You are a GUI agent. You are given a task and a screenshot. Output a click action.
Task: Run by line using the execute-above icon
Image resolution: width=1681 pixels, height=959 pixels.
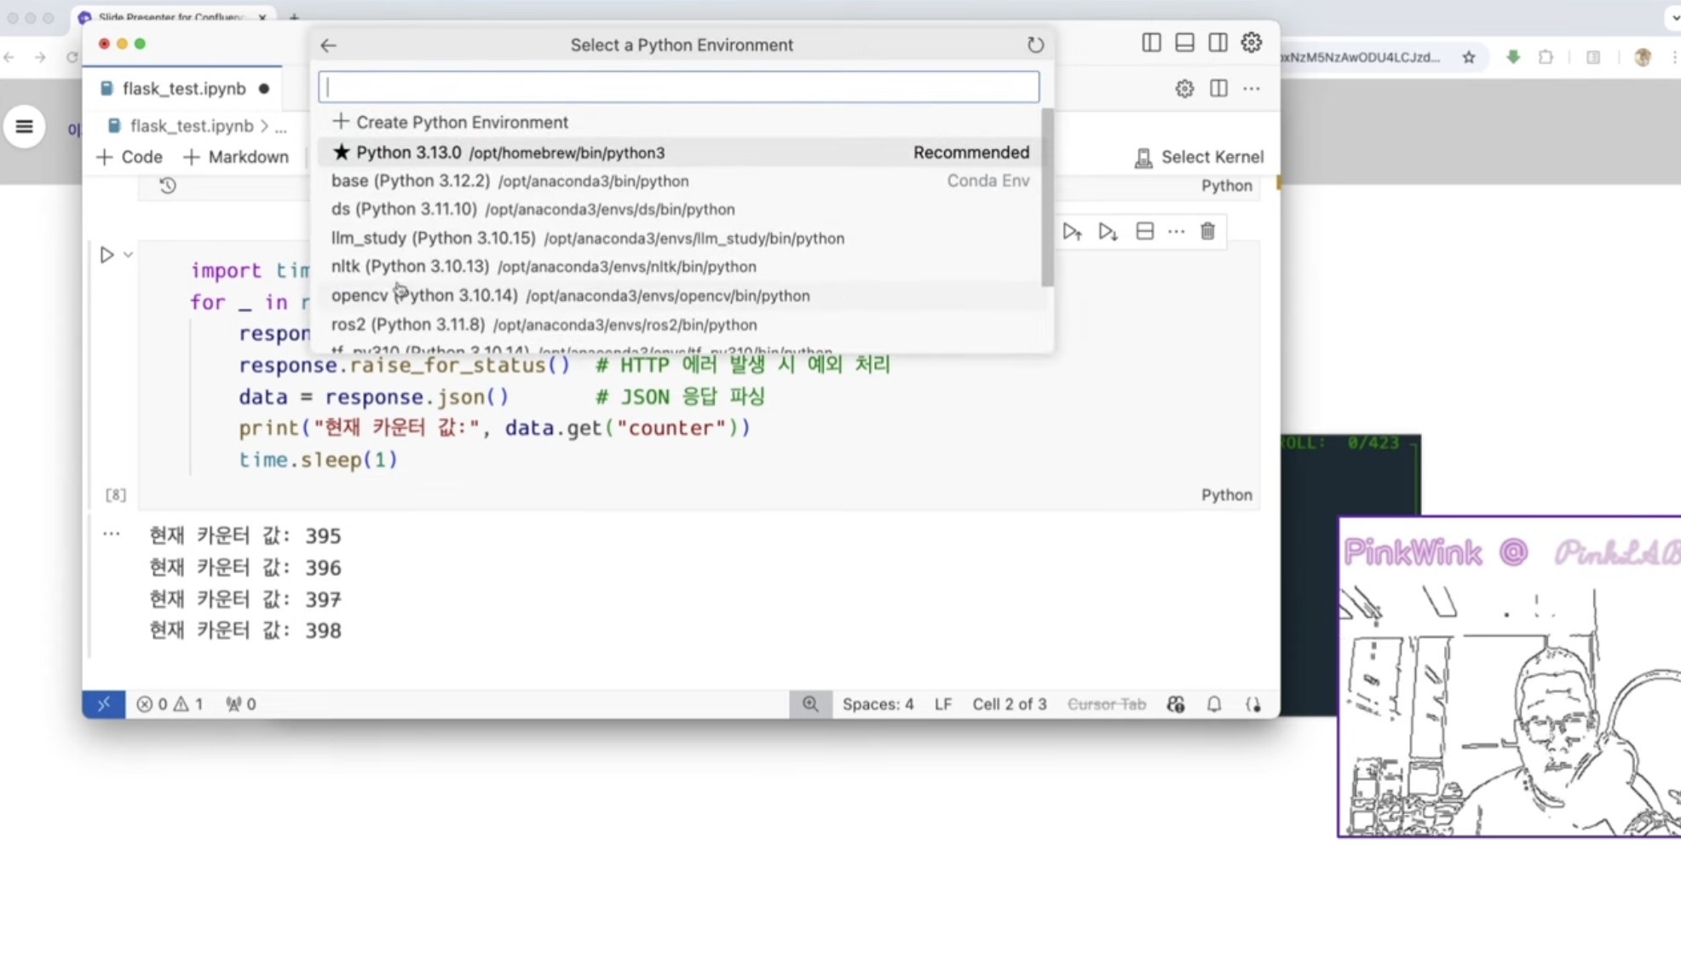pyautogui.click(x=1072, y=232)
